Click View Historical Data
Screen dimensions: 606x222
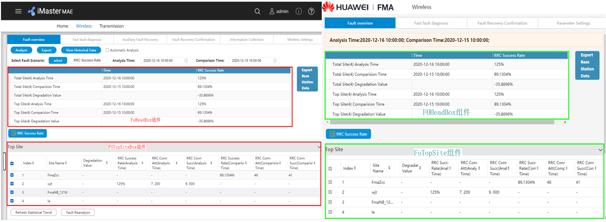tap(81, 50)
